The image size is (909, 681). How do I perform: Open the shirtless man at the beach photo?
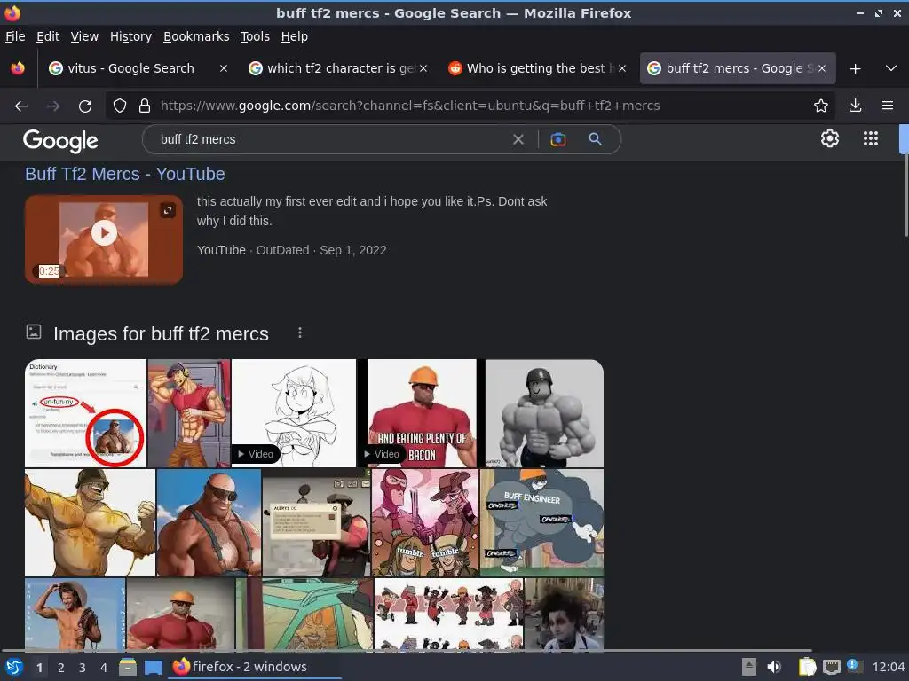coord(75,614)
